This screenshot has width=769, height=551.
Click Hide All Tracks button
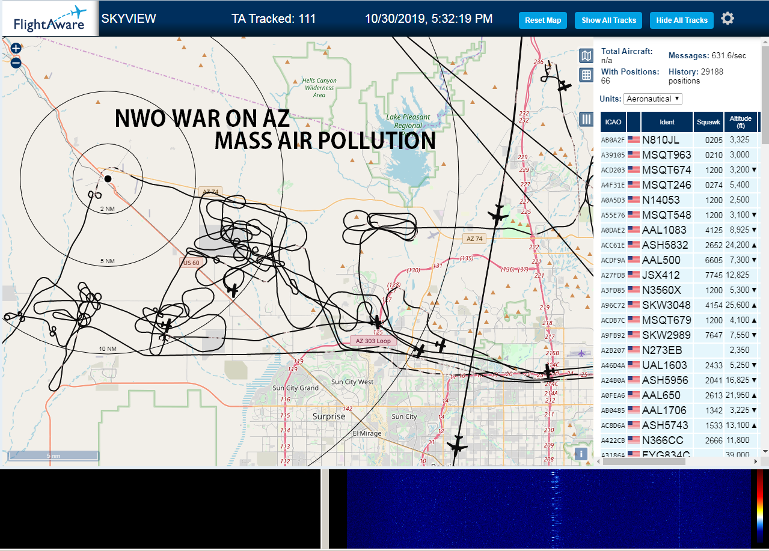pyautogui.click(x=682, y=20)
